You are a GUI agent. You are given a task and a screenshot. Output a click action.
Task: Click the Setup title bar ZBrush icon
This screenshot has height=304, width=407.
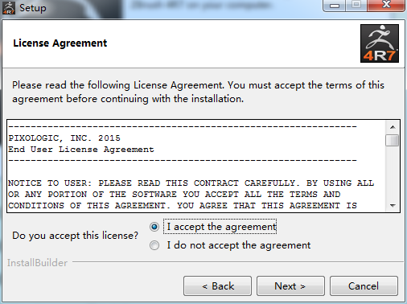[9, 8]
